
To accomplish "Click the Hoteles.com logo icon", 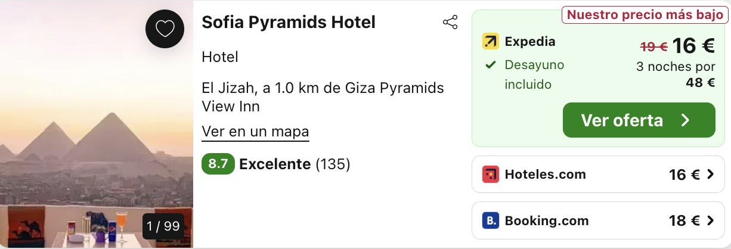I will click(491, 175).
